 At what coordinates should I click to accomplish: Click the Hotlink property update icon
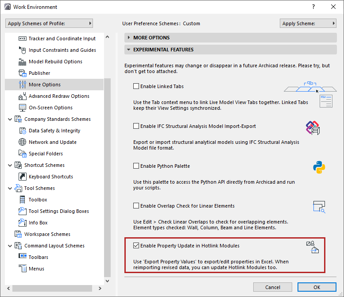(313, 247)
